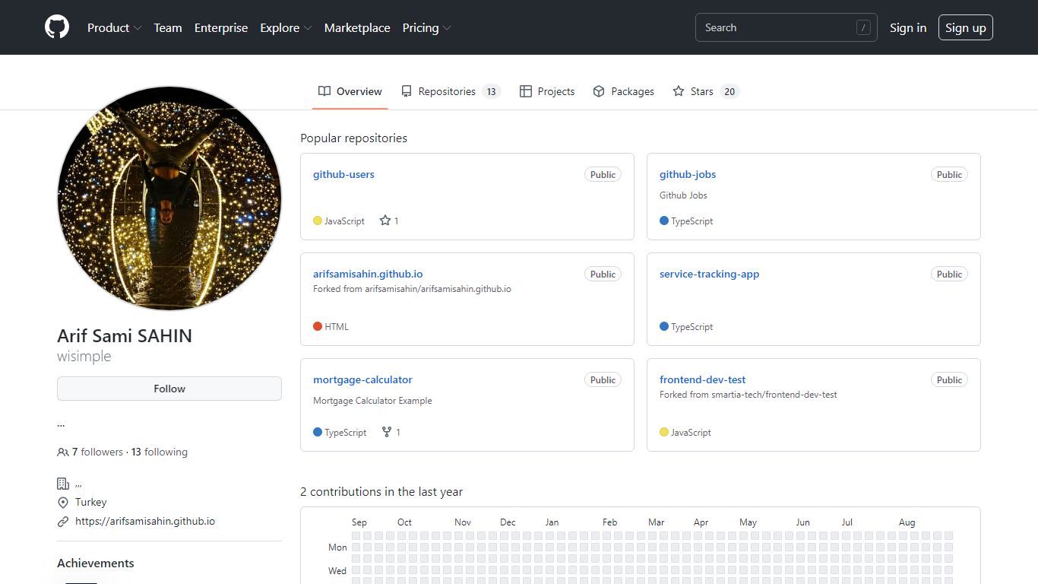This screenshot has height=584, width=1038.
Task: Click in the Search input field
Action: coord(786,27)
